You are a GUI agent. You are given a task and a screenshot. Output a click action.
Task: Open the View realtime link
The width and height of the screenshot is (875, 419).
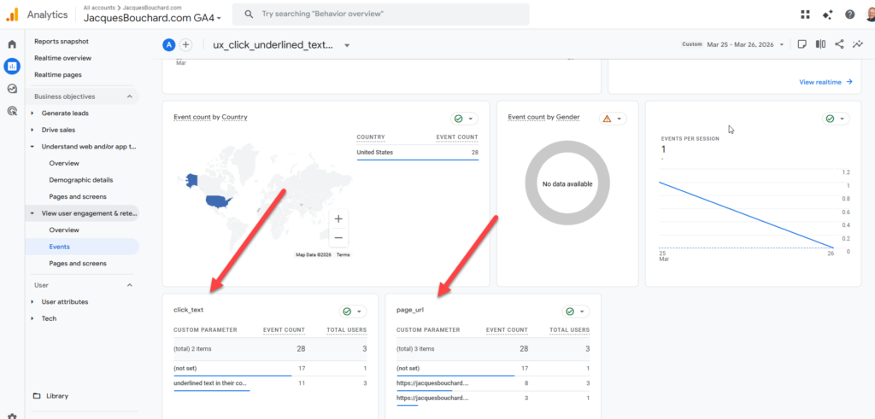[825, 82]
